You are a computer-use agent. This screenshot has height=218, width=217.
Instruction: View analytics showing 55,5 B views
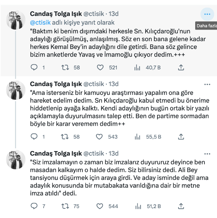(x=138, y=137)
